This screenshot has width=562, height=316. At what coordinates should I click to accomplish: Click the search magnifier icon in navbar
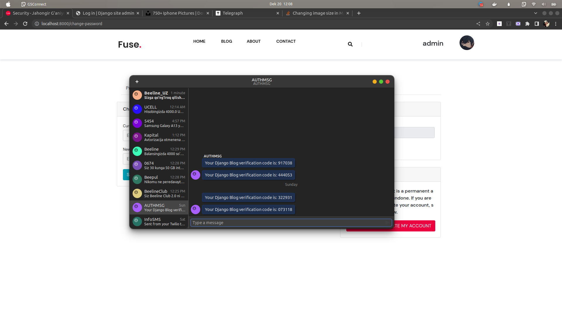coord(350,44)
